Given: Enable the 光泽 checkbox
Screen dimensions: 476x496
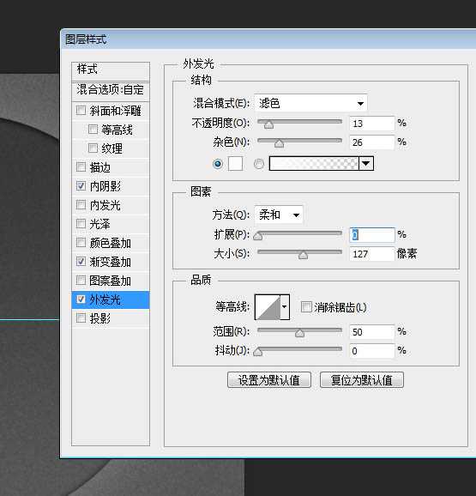Looking at the screenshot, I should [x=81, y=224].
